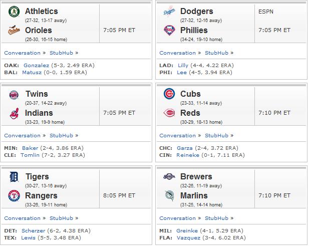
Task: View pitcher Lee's profile link
Action: coord(182,72)
